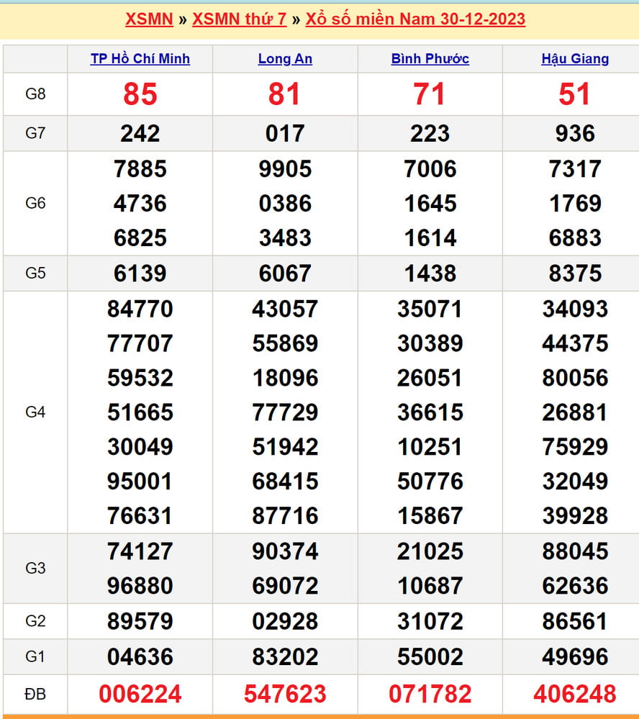Viewport: 639px width, 719px height.
Task: Click the G8 result 85 in red
Action: 140,94
